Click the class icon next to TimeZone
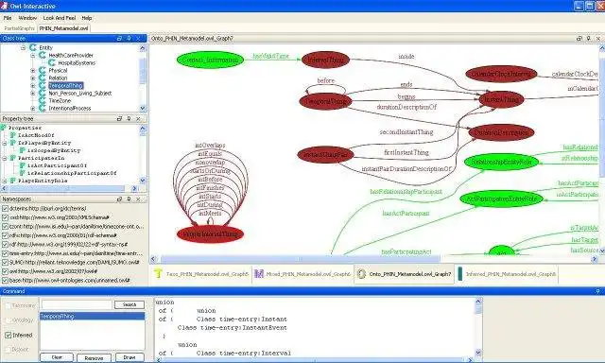 [x=43, y=101]
